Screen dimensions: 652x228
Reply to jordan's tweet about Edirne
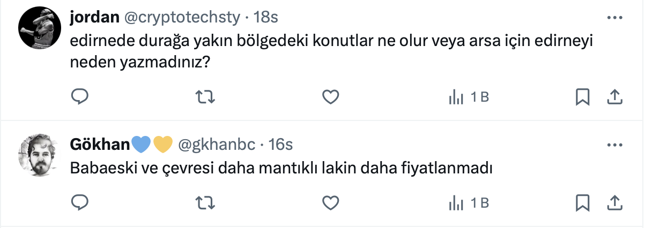[80, 97]
